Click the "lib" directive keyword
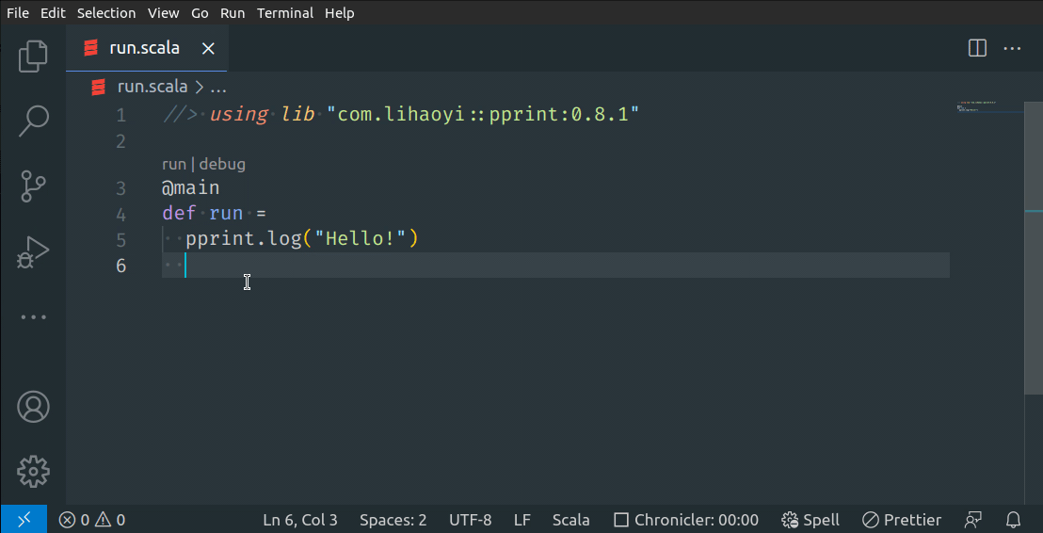1043x533 pixels. [297, 115]
